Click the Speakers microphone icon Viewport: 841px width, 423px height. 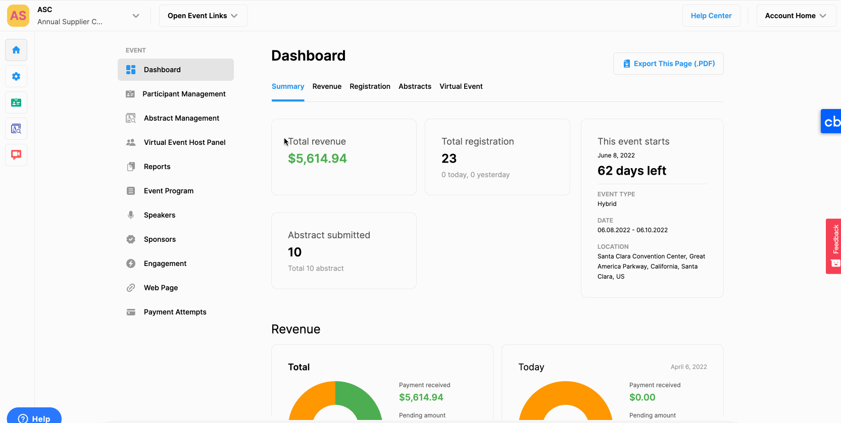pos(131,215)
